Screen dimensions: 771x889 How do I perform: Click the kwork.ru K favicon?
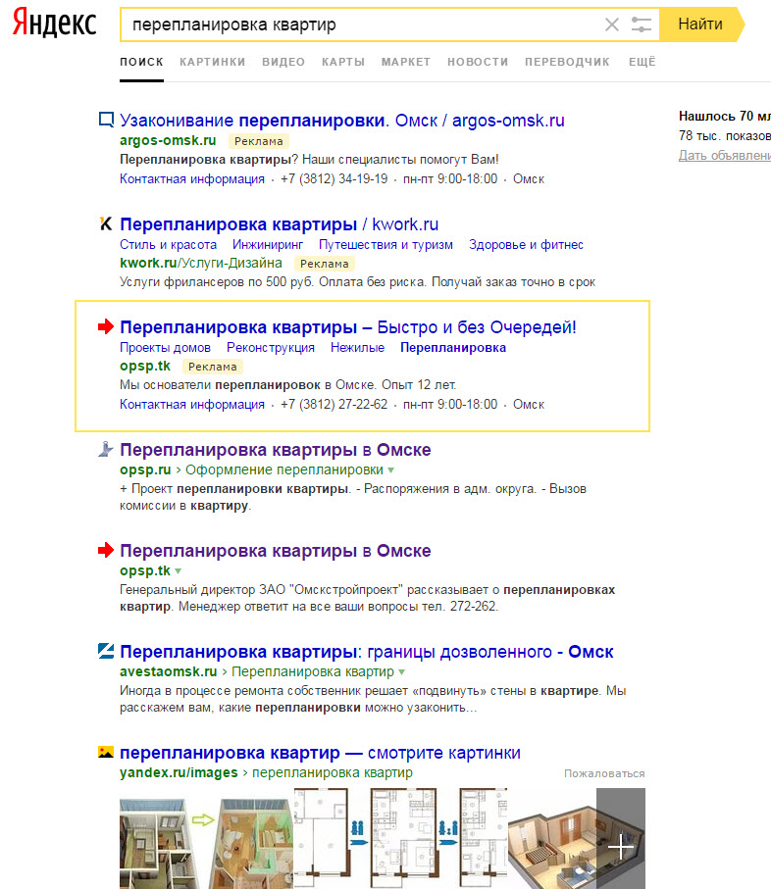click(106, 223)
